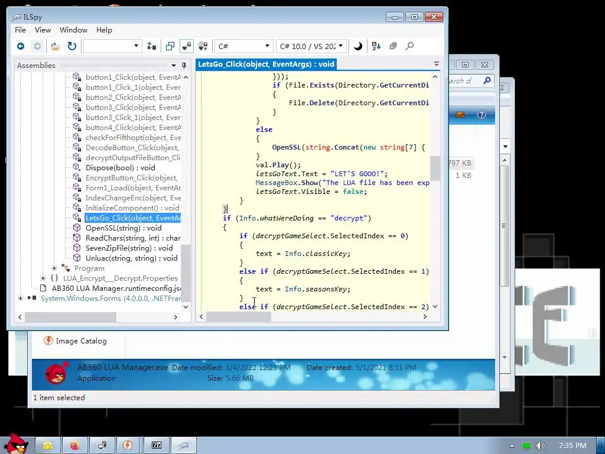The image size is (605, 454).
Task: Select InitializeComponent() : void node
Action: pos(132,207)
